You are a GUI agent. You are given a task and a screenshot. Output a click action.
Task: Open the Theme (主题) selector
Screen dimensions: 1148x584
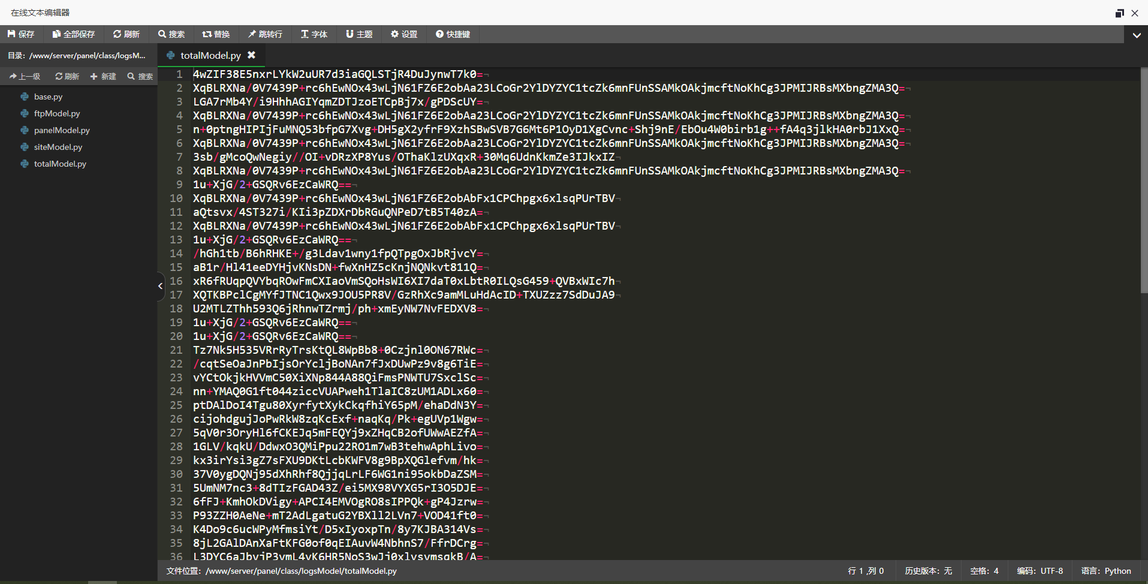click(359, 34)
